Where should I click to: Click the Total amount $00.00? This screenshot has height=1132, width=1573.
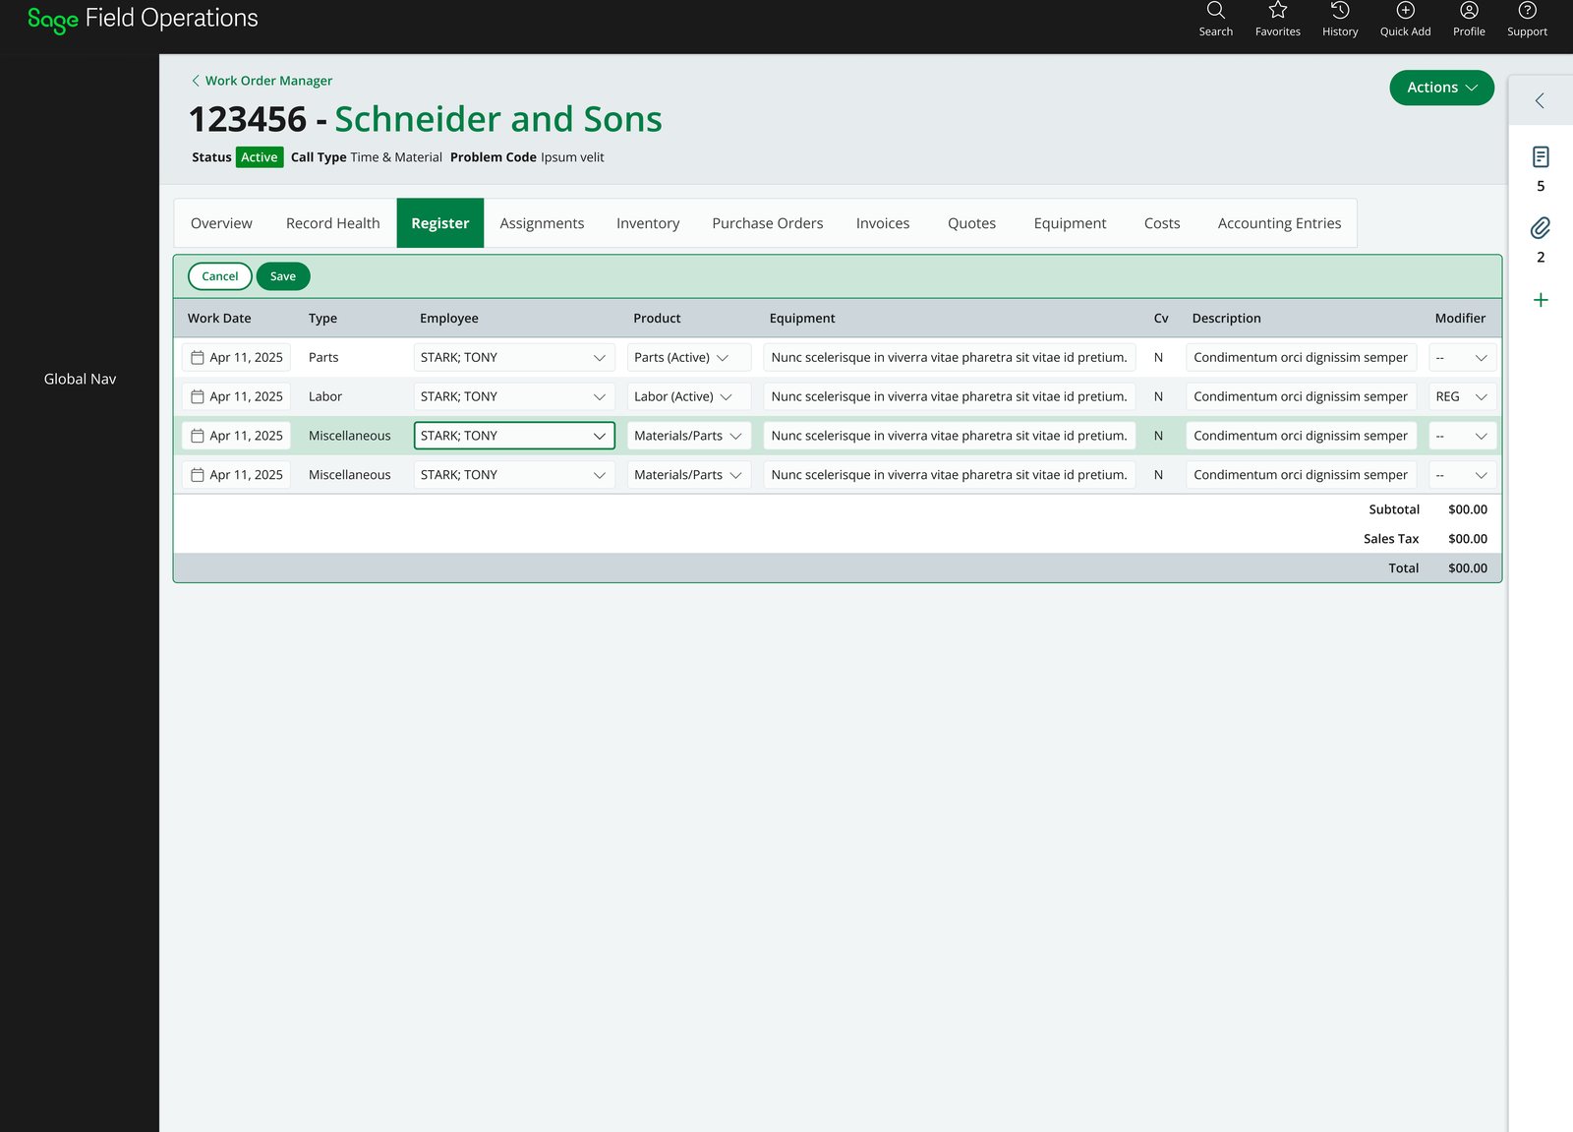[1468, 568]
